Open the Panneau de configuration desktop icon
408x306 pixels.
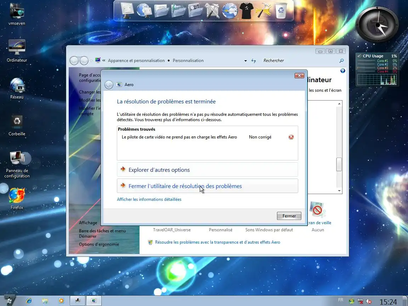click(x=17, y=164)
